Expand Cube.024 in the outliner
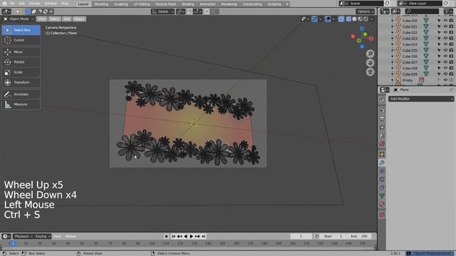 pyautogui.click(x=393, y=44)
